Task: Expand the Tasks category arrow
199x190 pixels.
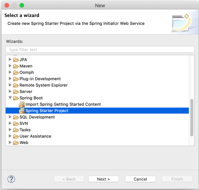Action: point(10,130)
